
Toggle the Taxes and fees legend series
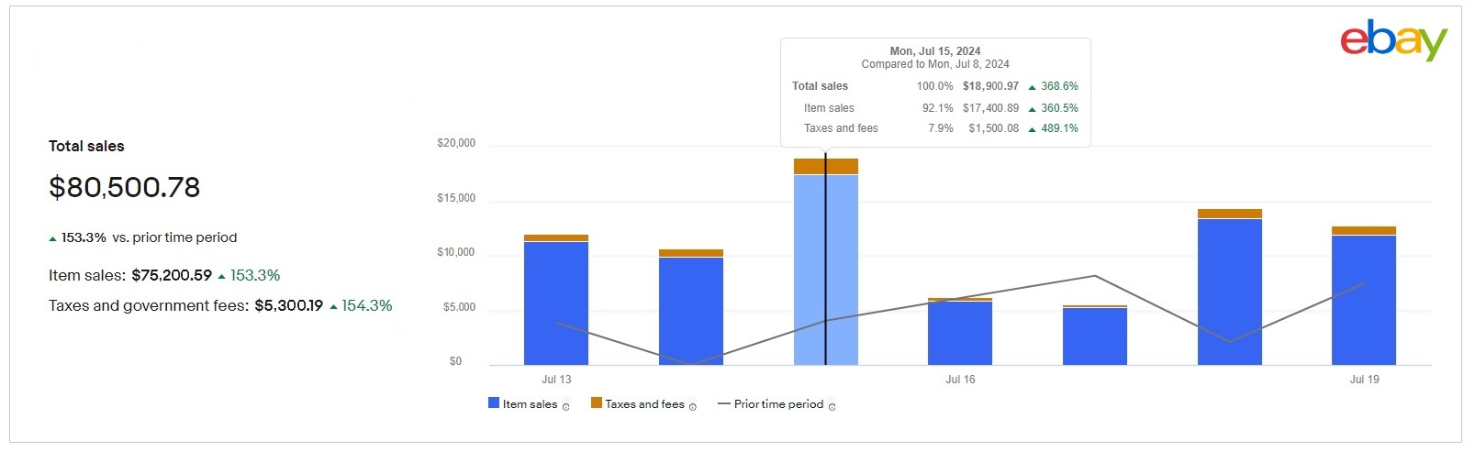tap(644, 404)
